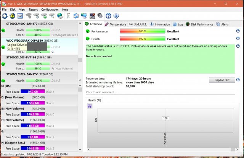244x158 pixels.
Task: Open the Configuration menu
Action: [50, 9]
